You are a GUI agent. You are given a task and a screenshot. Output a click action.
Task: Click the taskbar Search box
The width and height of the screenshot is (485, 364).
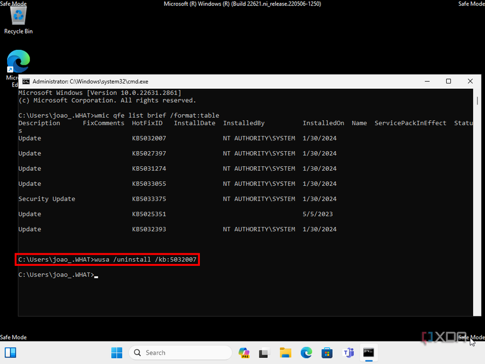pyautogui.click(x=180, y=353)
